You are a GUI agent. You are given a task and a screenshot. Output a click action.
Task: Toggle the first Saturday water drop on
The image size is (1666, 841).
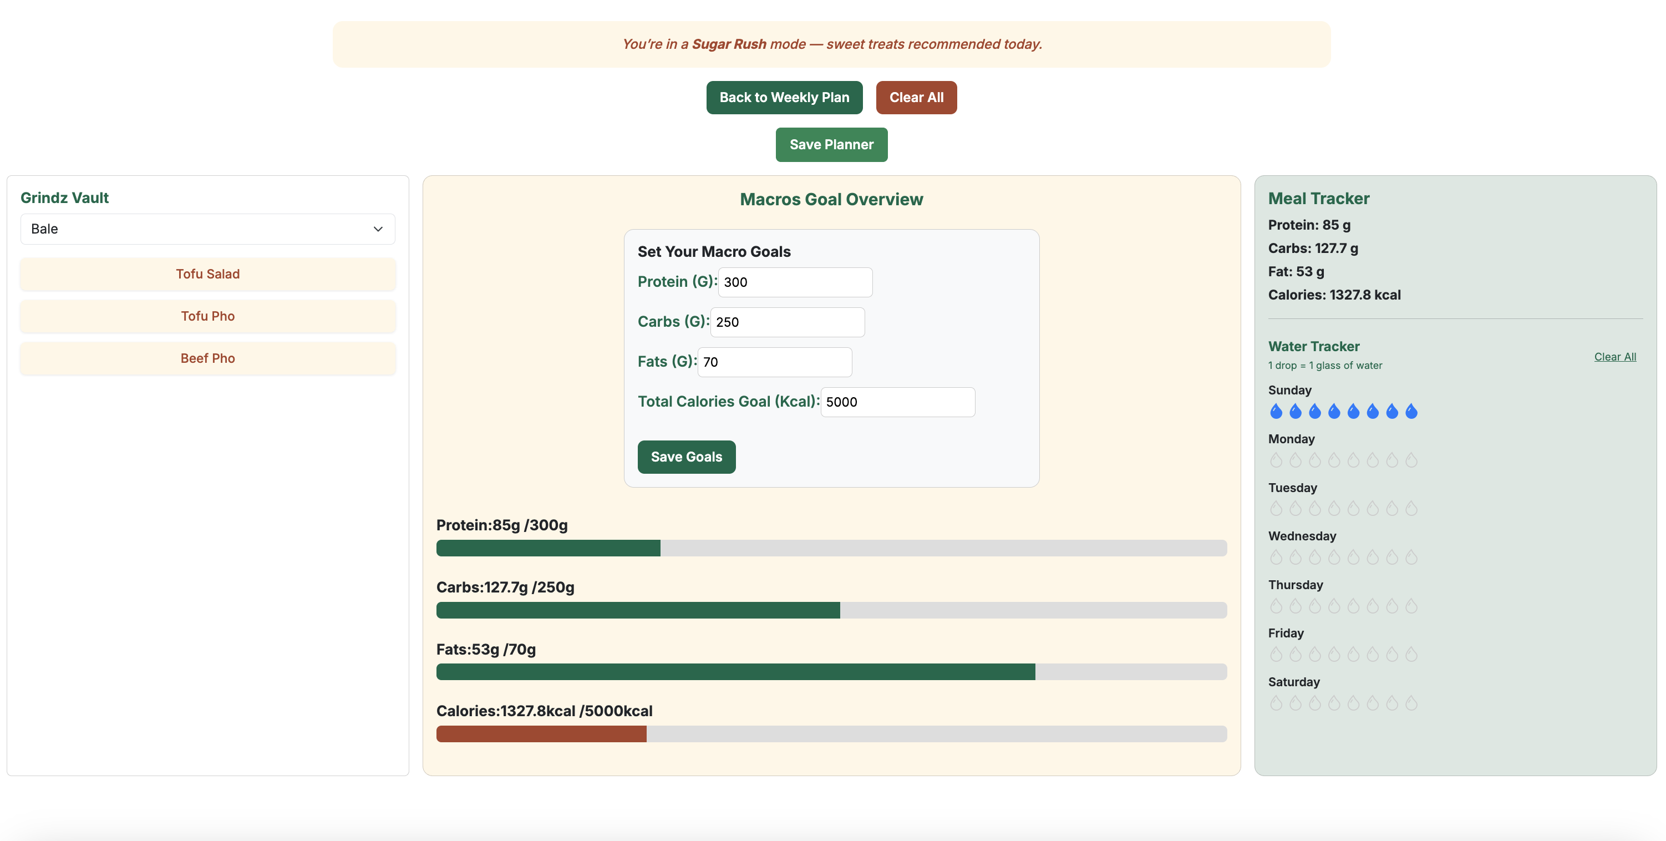coord(1276,703)
